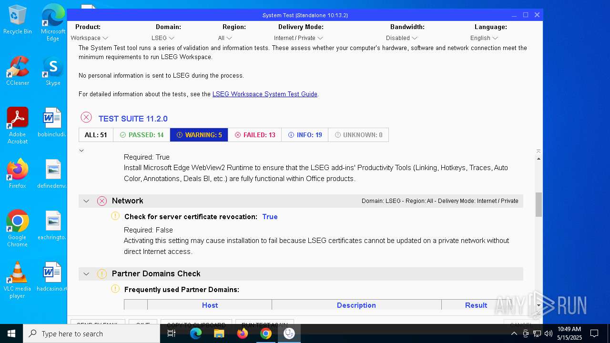
Task: Collapse the Partner Domains Check section chevron
Action: click(x=86, y=274)
